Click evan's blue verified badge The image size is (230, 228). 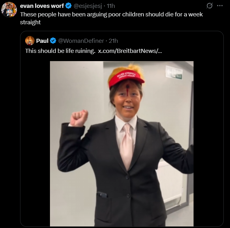tap(68, 6)
